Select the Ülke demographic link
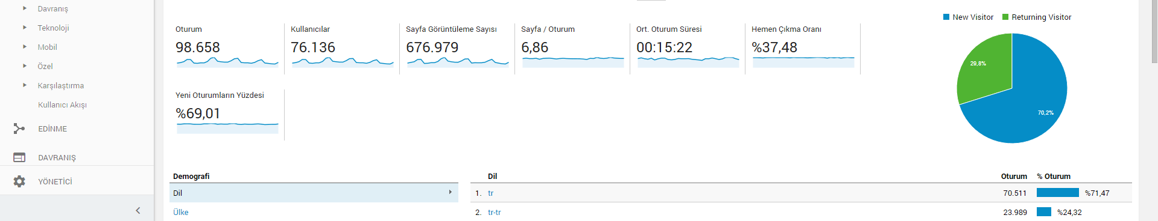Image resolution: width=1158 pixels, height=221 pixels. 181,212
